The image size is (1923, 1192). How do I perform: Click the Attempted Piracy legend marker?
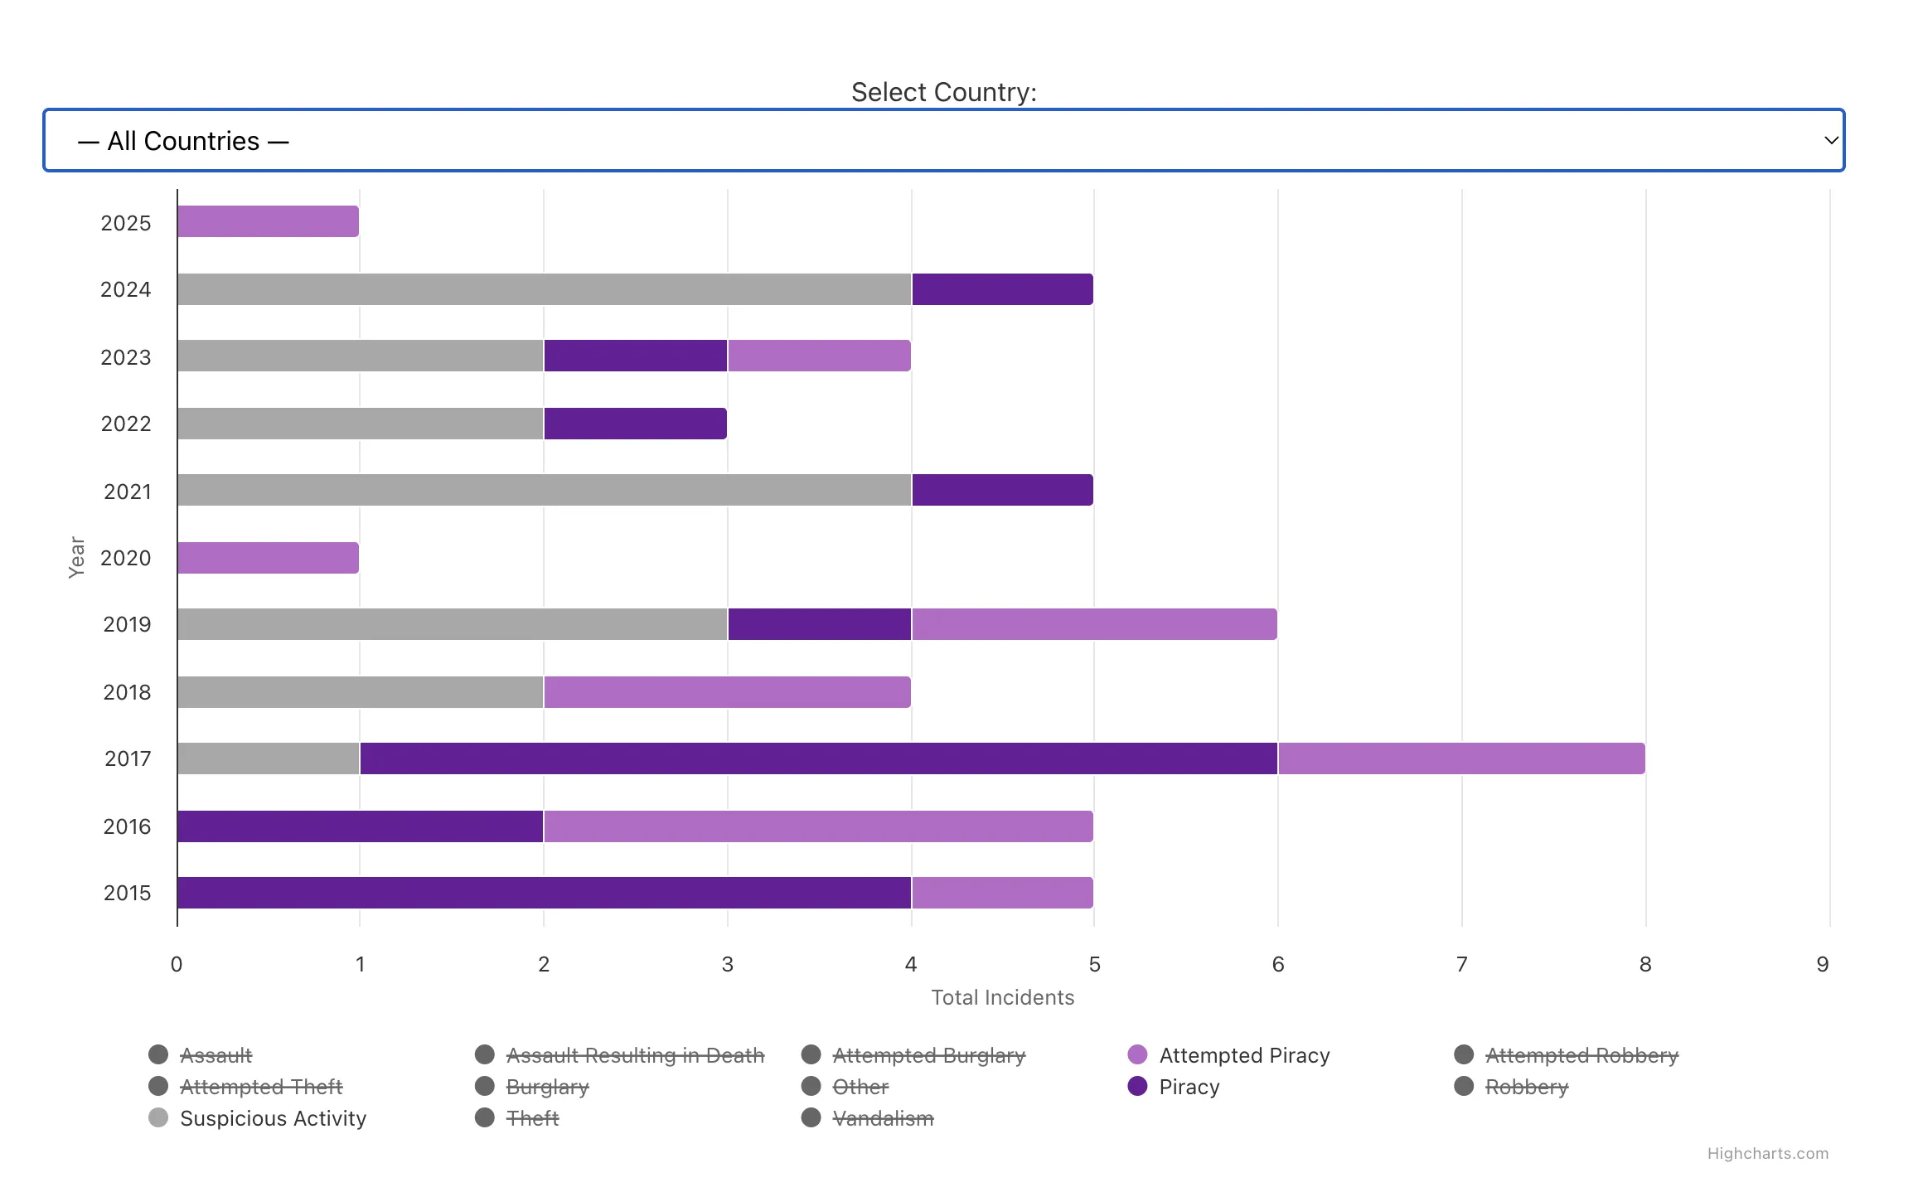[1137, 1055]
